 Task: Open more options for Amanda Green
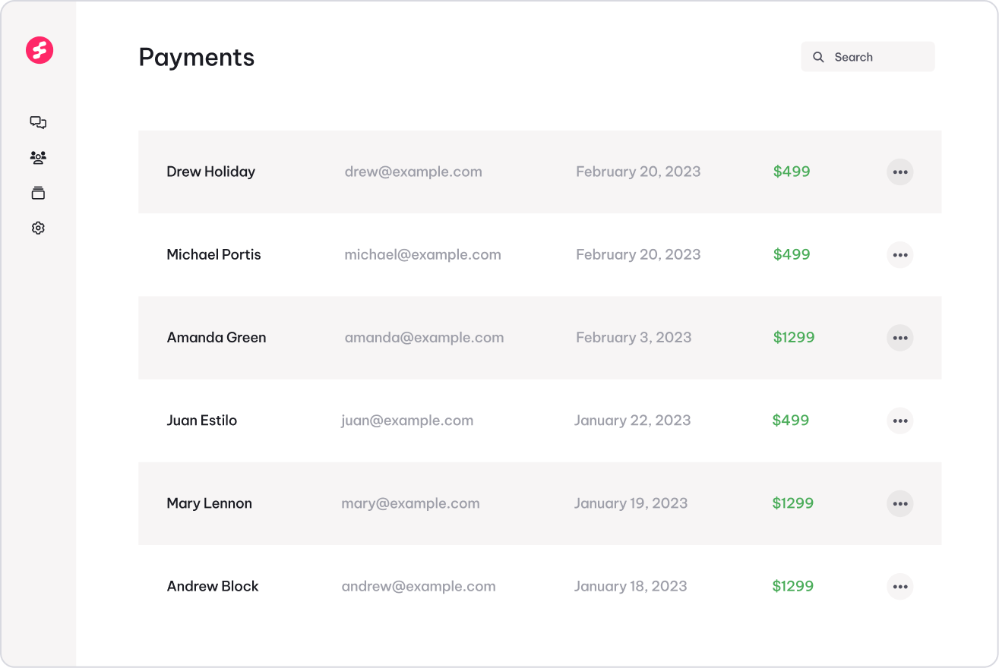(x=899, y=338)
